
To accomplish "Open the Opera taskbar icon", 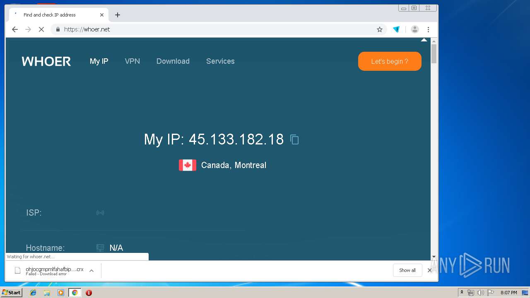I will click(89, 293).
